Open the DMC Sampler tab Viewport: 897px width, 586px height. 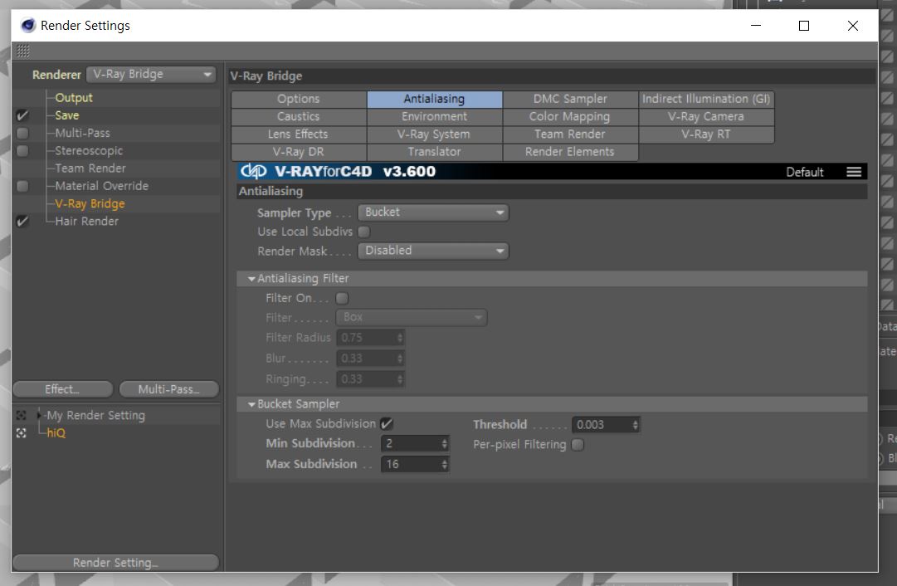click(570, 99)
